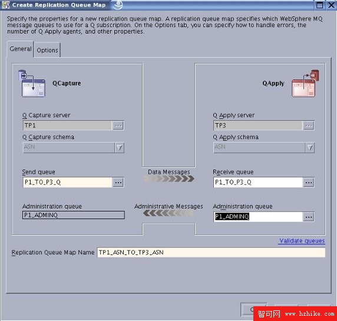337x321 pixels.
Task: Open the Options tab
Action: click(x=47, y=50)
